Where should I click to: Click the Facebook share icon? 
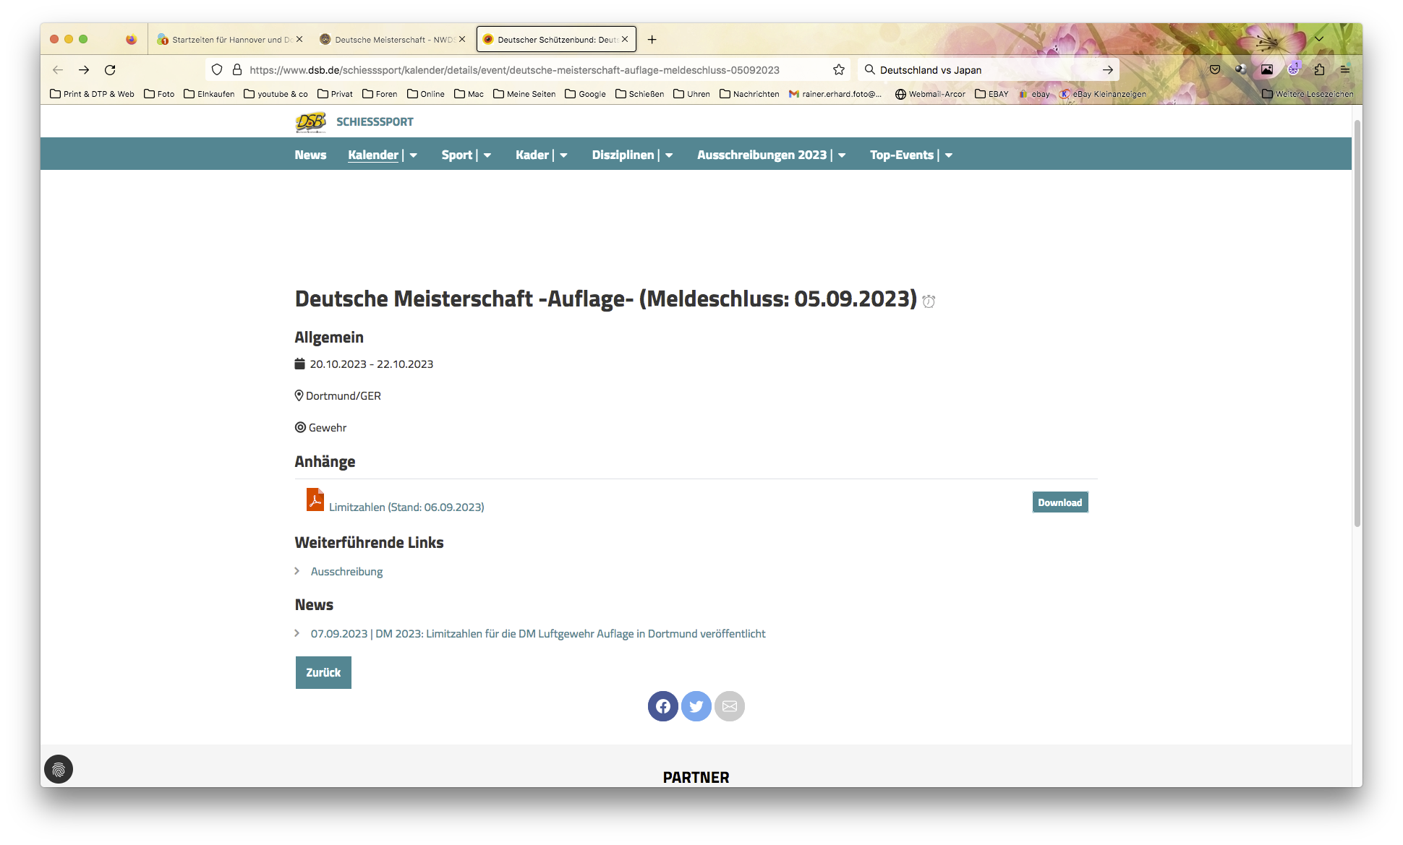662,706
